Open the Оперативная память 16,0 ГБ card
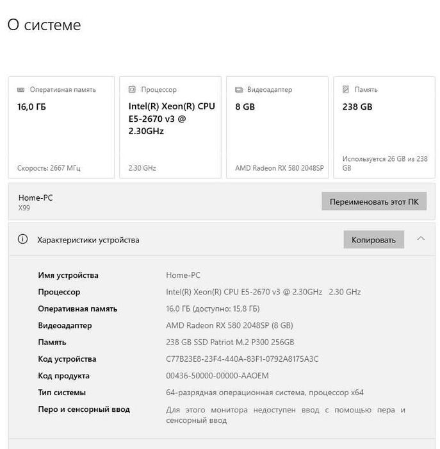 (61, 128)
